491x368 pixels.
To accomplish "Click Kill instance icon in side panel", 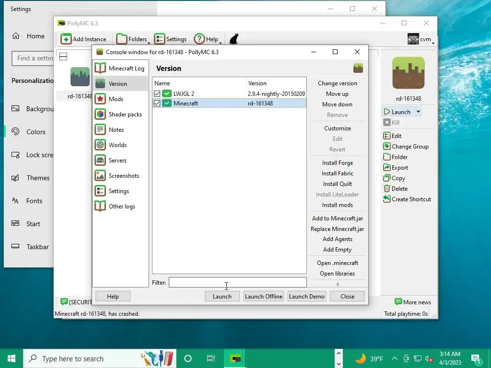I will pyautogui.click(x=387, y=122).
